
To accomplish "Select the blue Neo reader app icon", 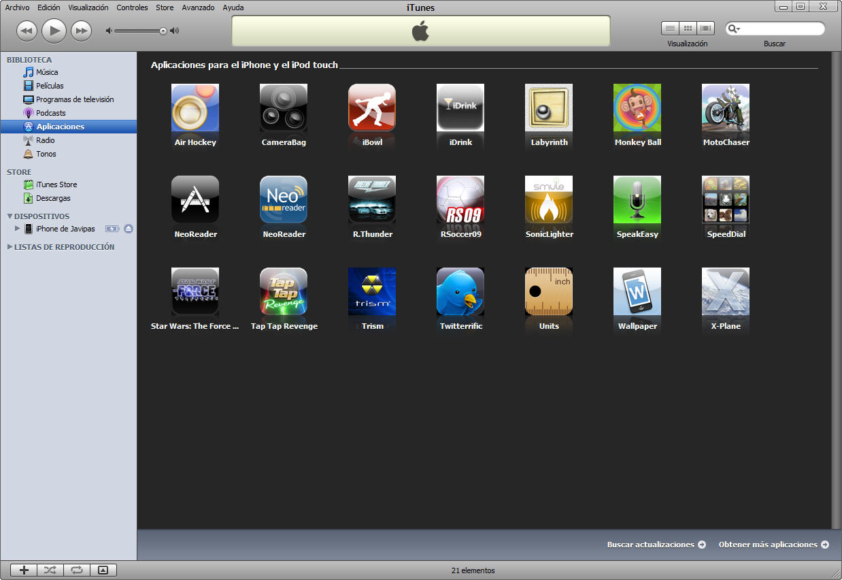I will (x=284, y=199).
